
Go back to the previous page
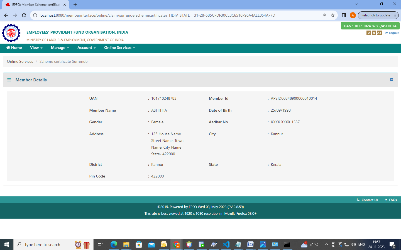tap(6, 15)
